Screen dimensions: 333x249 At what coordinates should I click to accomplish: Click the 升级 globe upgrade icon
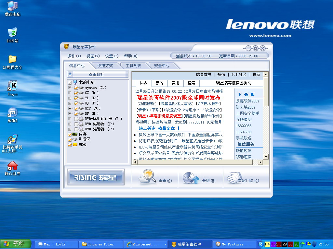tap(191, 178)
